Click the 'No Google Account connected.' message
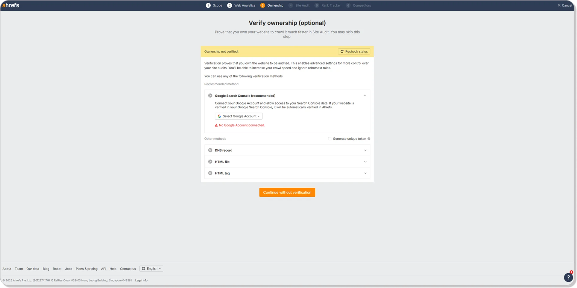577x288 pixels. point(242,125)
